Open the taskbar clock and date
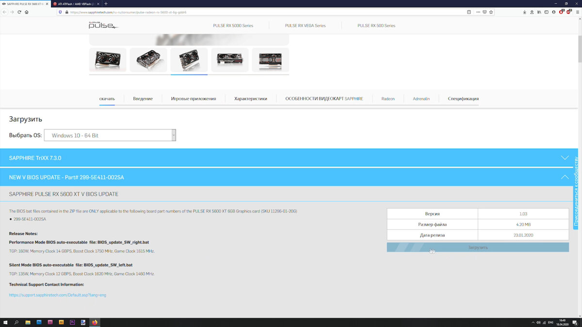582x327 pixels. tap(563, 322)
